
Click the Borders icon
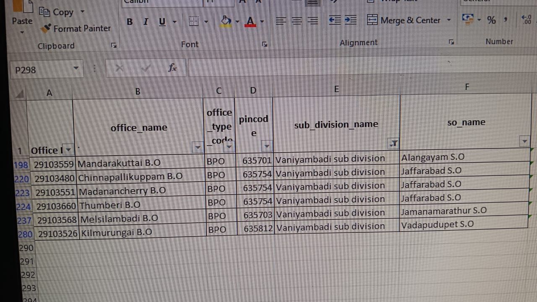click(193, 21)
